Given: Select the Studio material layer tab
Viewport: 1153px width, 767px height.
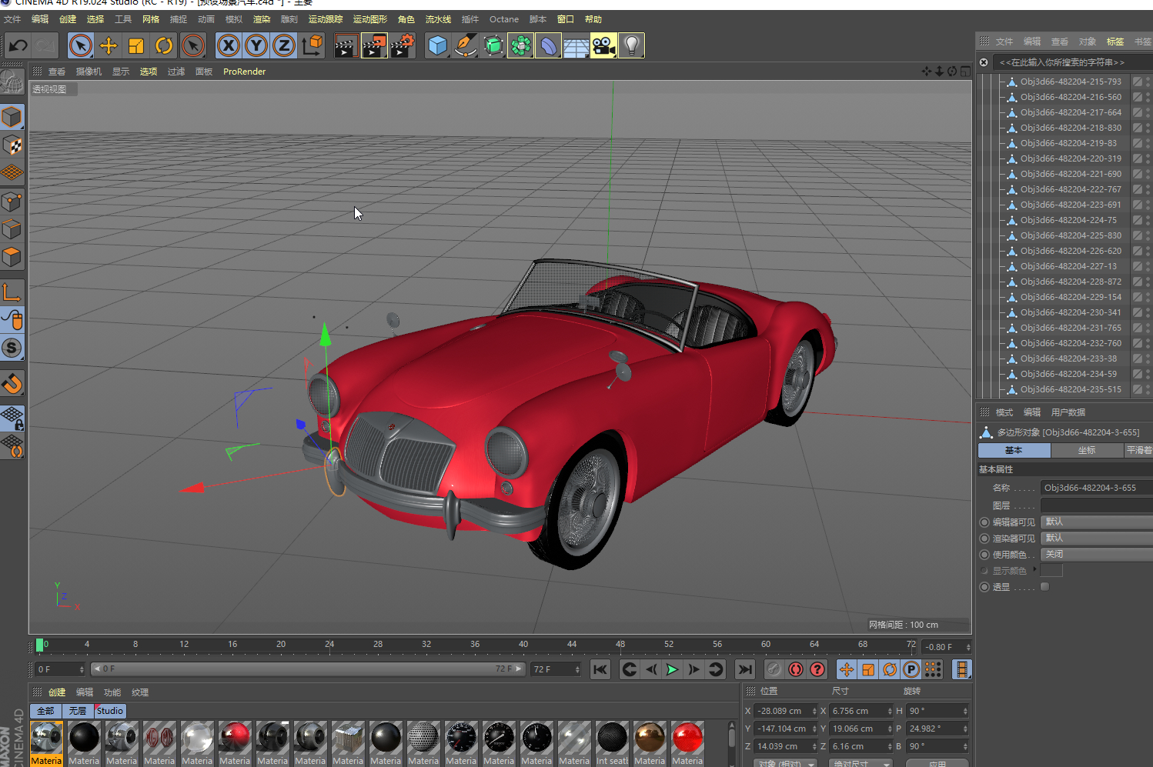Looking at the screenshot, I should click(110, 711).
